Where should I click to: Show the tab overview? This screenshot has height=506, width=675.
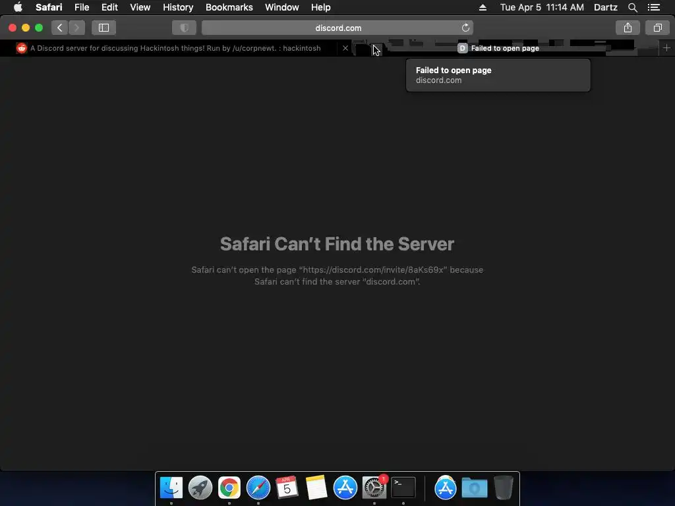click(x=657, y=28)
